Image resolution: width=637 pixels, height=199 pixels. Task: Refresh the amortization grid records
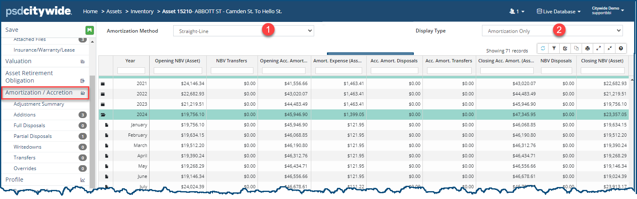tap(543, 49)
